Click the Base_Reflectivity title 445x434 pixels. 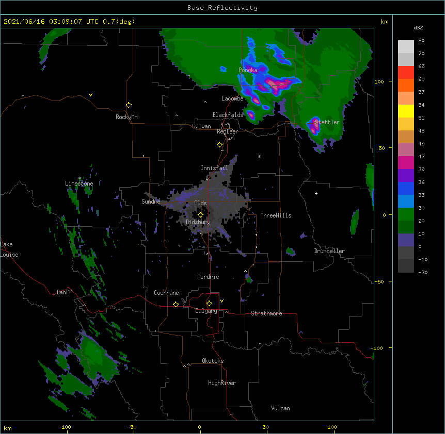(x=223, y=8)
